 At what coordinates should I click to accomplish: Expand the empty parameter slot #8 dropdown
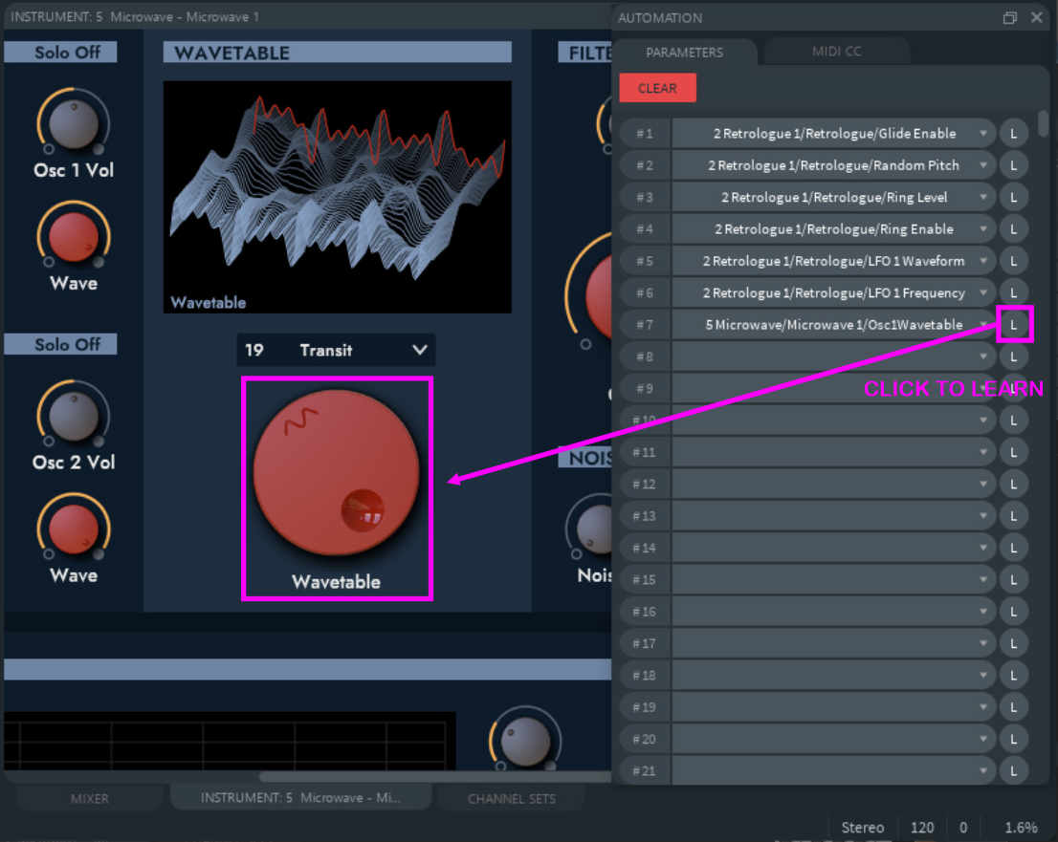coord(983,356)
